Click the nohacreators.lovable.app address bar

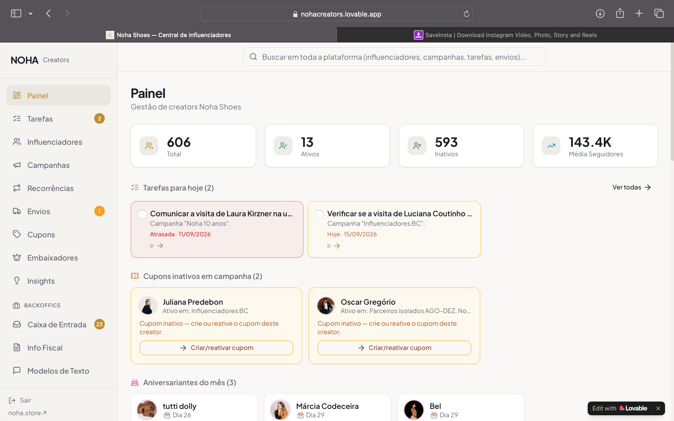[337, 14]
